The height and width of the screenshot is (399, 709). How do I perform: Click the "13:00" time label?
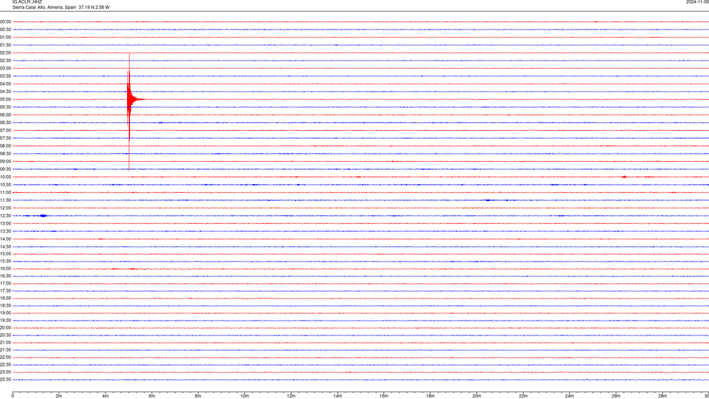tap(6, 223)
